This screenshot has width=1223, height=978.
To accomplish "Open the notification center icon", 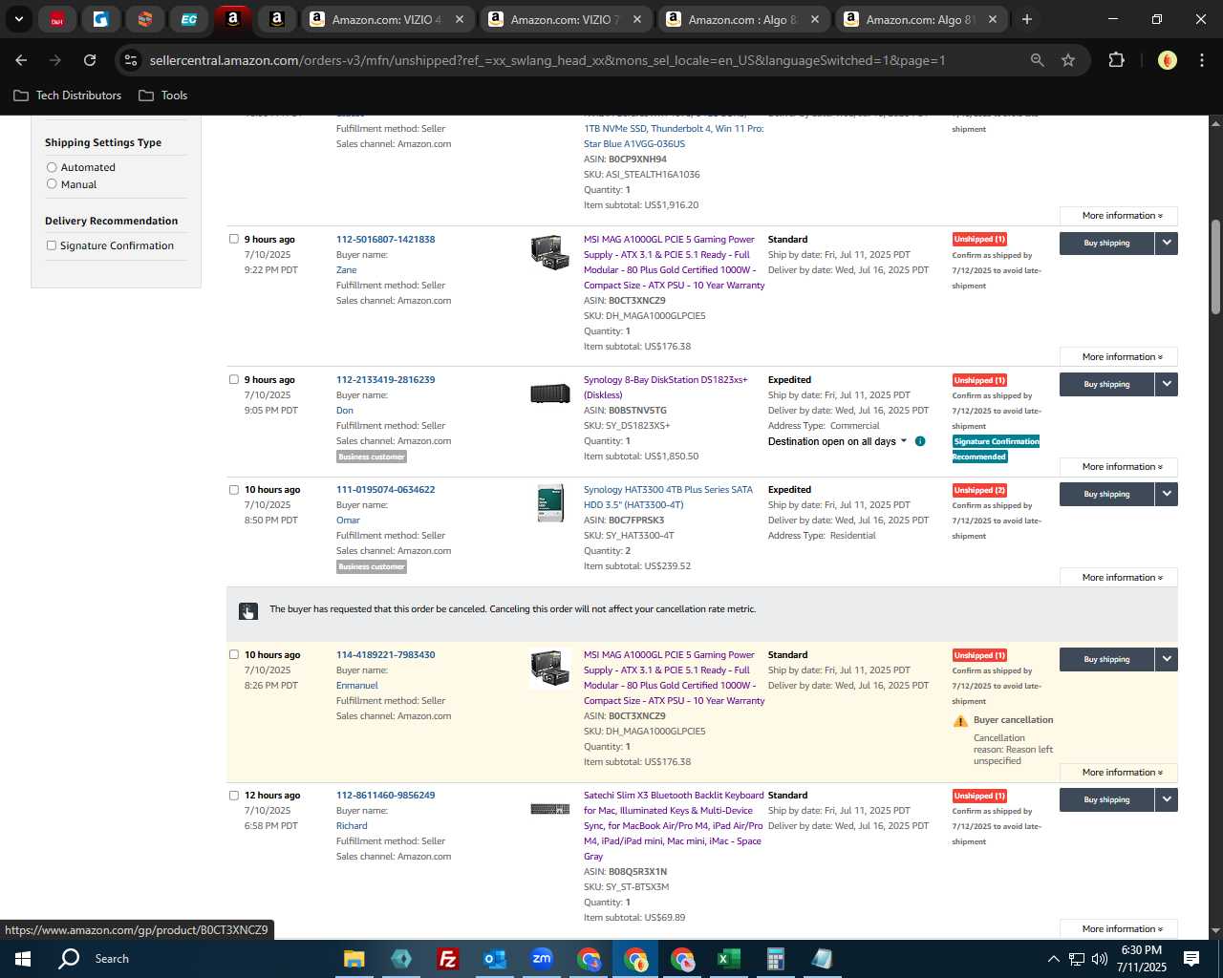I will tap(1191, 959).
